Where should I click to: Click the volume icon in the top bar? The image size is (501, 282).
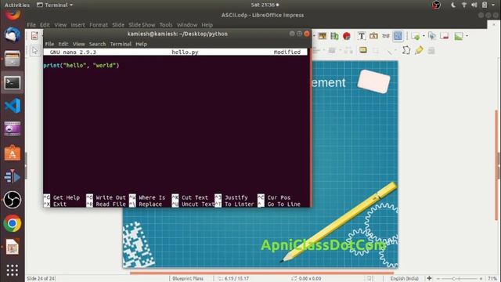(474, 5)
